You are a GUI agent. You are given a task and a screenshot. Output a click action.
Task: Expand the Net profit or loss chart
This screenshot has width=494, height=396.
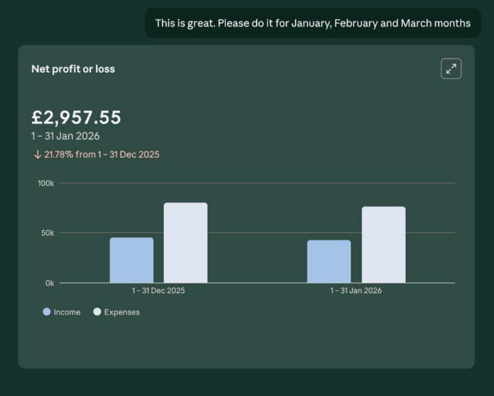click(451, 68)
